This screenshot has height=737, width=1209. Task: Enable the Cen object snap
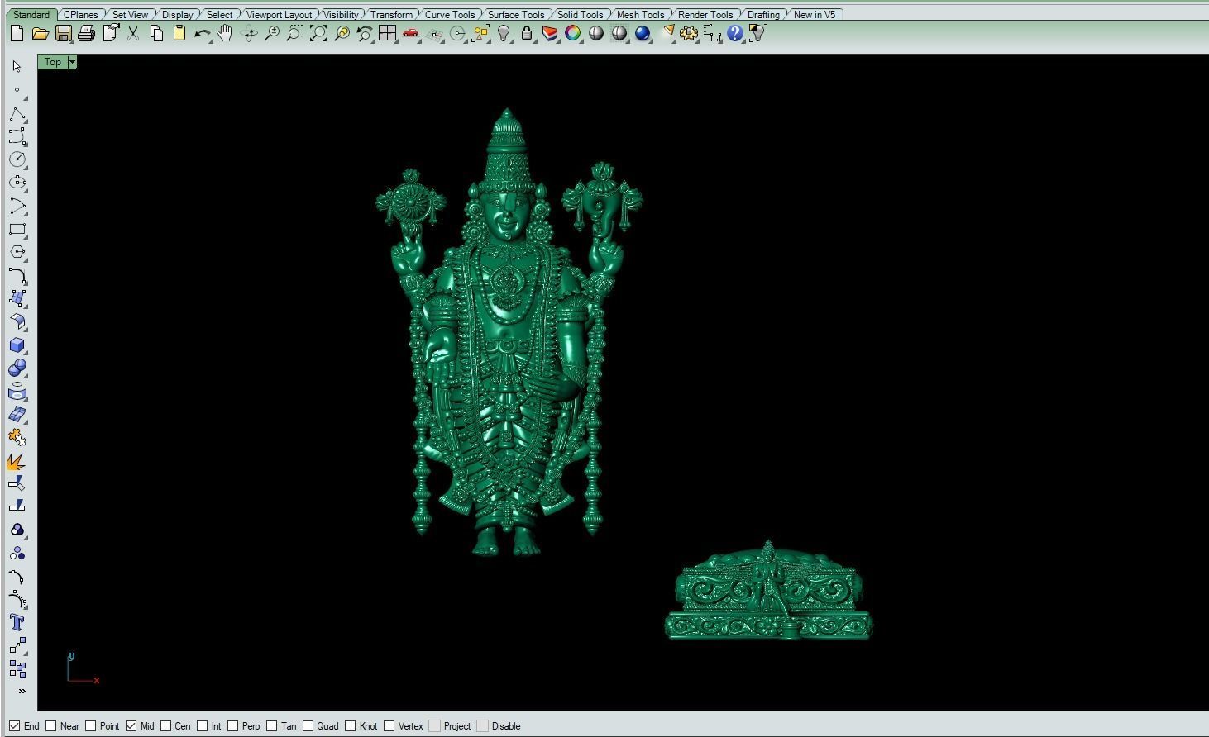[x=165, y=726]
